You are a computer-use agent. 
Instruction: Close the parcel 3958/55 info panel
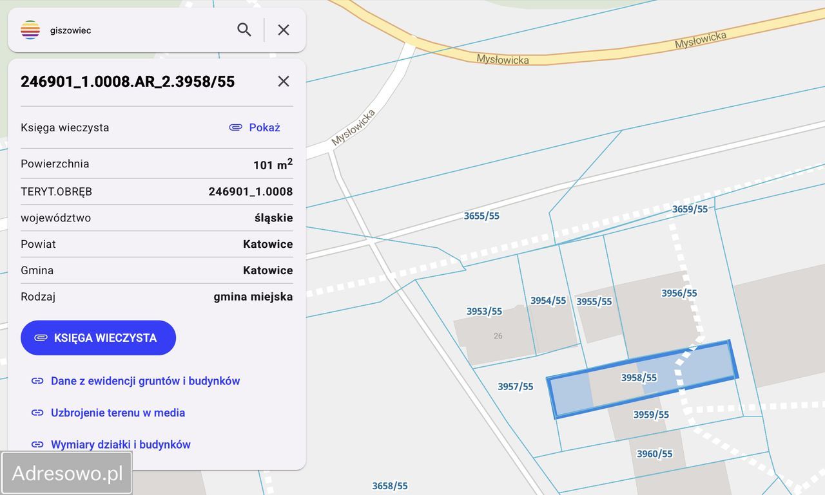(283, 81)
